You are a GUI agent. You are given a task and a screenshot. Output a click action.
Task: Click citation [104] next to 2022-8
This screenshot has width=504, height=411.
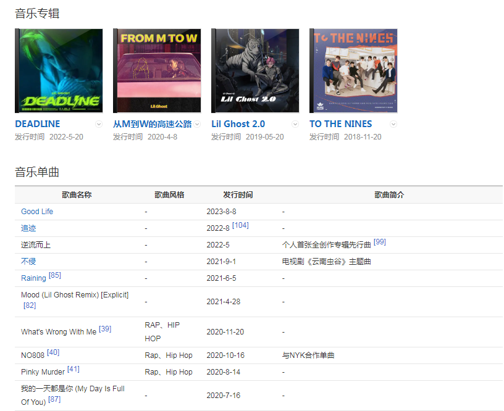click(x=240, y=225)
